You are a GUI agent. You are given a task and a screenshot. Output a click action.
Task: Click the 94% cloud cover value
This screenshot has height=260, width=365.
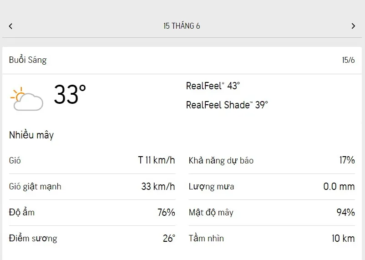tap(345, 212)
